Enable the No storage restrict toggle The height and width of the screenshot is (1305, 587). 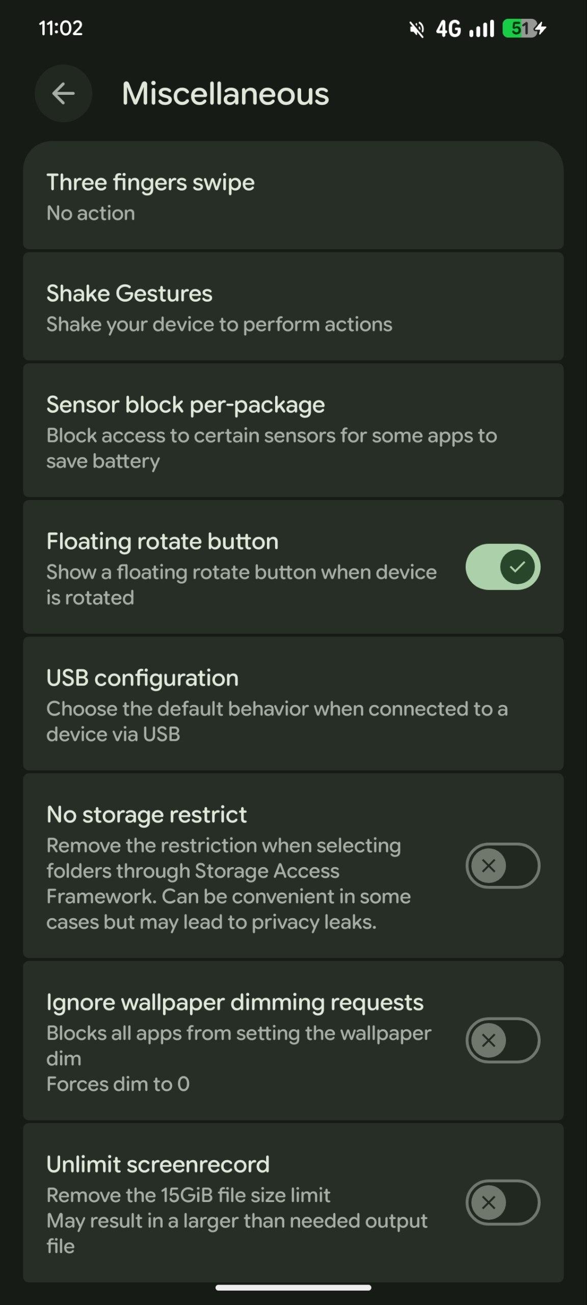(502, 866)
